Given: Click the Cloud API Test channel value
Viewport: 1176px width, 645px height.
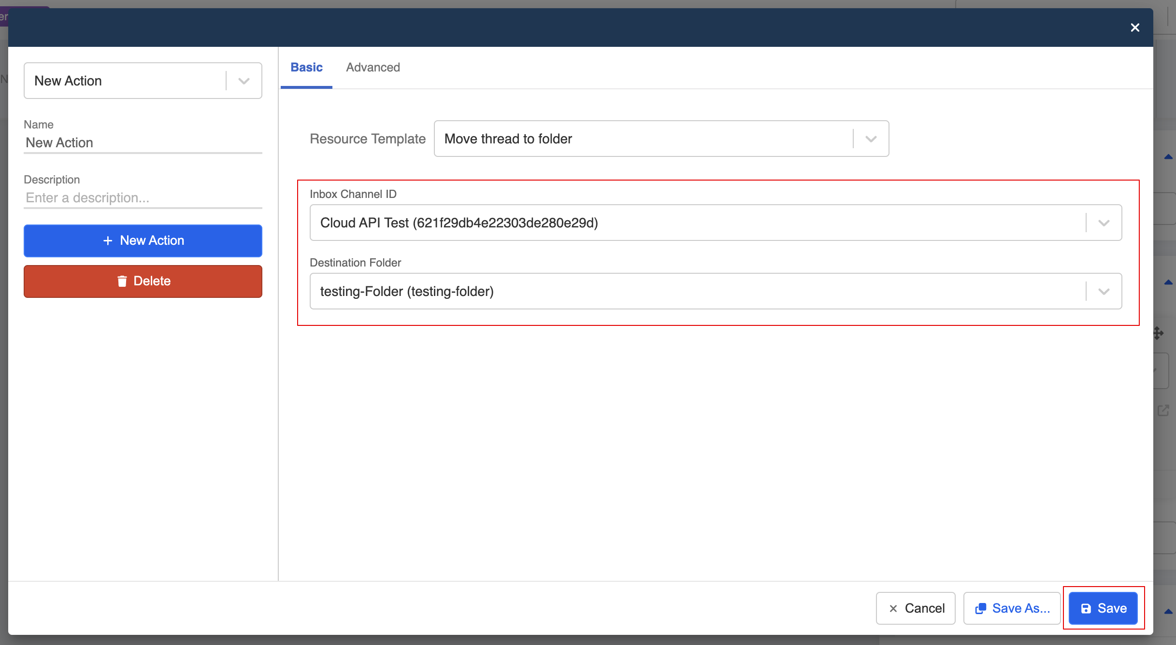Looking at the screenshot, I should pos(459,223).
